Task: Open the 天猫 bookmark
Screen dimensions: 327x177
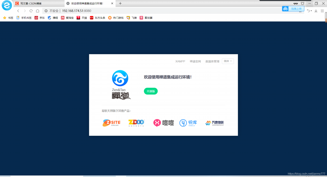Action: coord(82,18)
